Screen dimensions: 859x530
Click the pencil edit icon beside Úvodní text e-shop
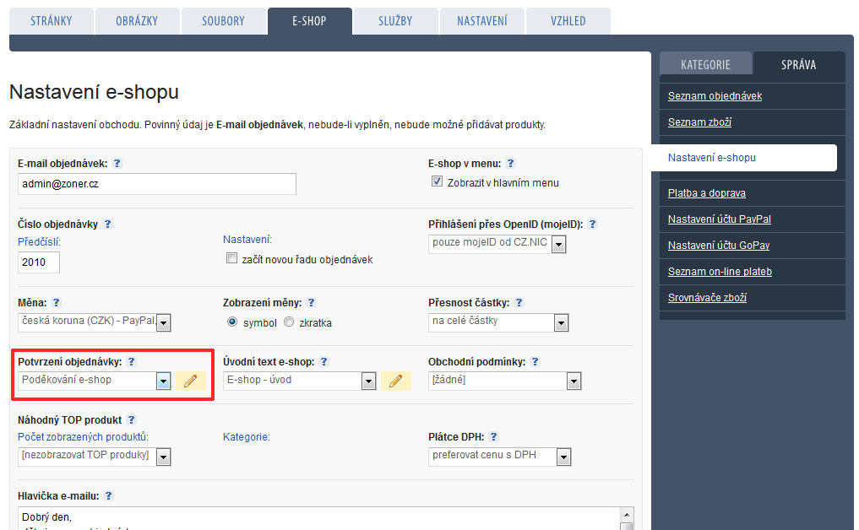point(395,381)
